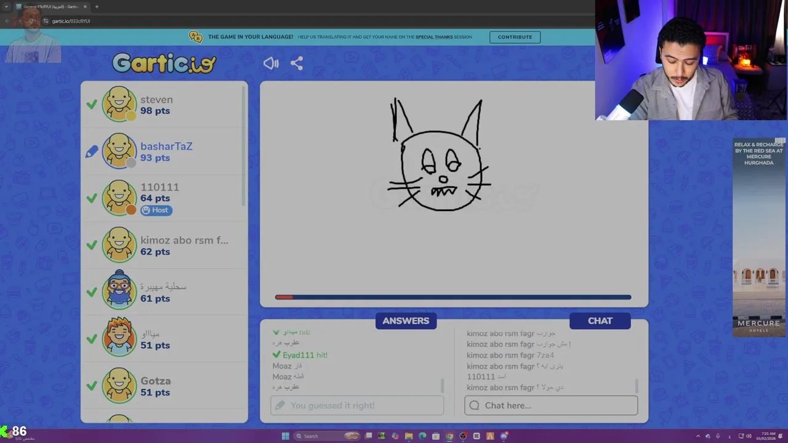Open the browser tab search dropdown
788x443 pixels.
[x=6, y=7]
